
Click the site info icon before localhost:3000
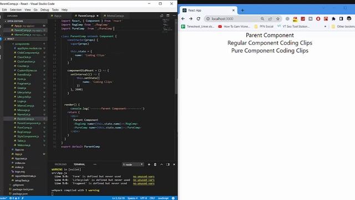(208, 19)
